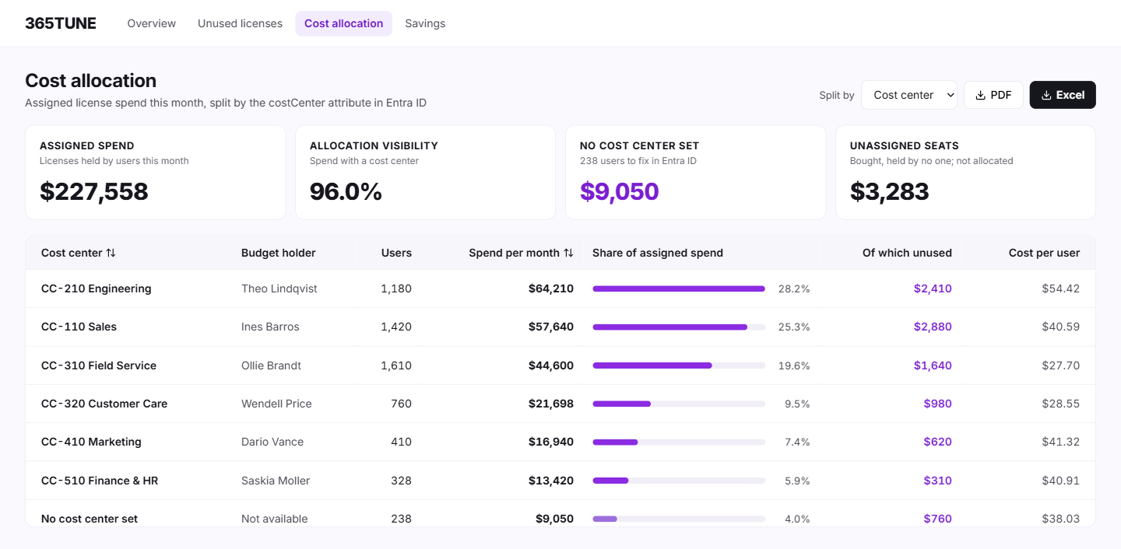This screenshot has width=1121, height=549.
Task: Click the CC-310 Field Service share bar
Action: [679, 365]
